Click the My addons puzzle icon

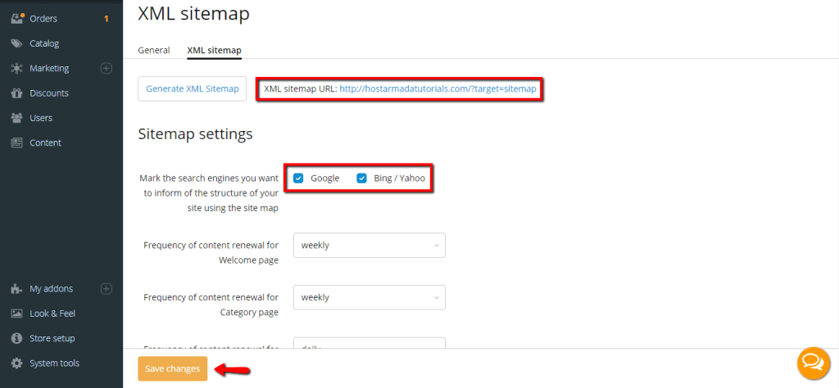(x=16, y=289)
